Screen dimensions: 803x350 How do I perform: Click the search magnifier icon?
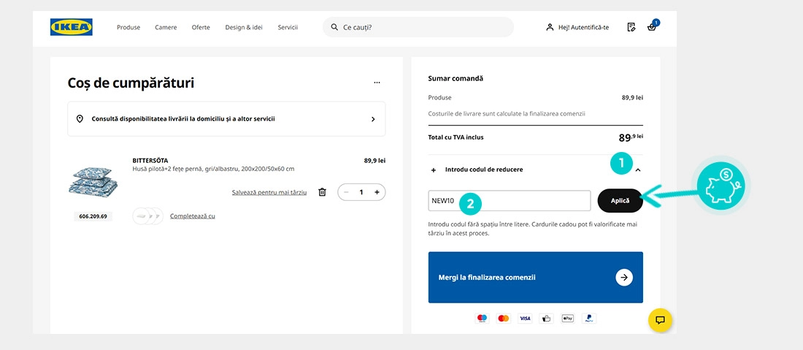click(x=334, y=27)
